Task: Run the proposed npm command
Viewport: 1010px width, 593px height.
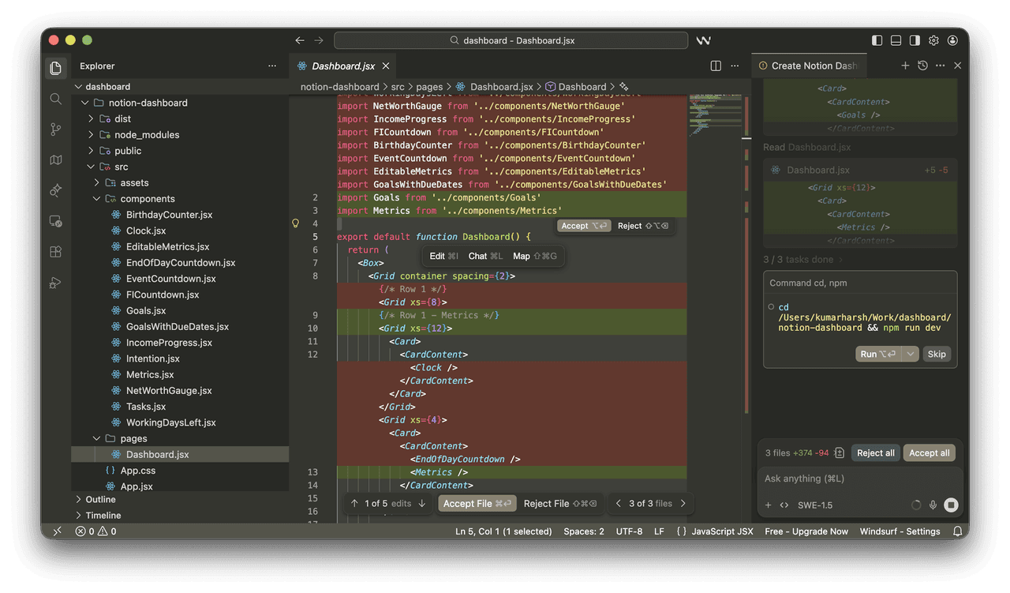Action: click(x=877, y=354)
